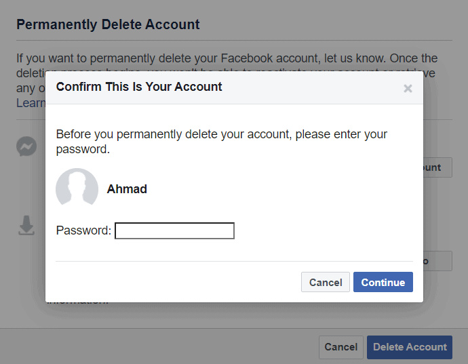Image resolution: width=468 pixels, height=364 pixels.
Task: Click the dimmed Delete Account button
Action: (410, 347)
